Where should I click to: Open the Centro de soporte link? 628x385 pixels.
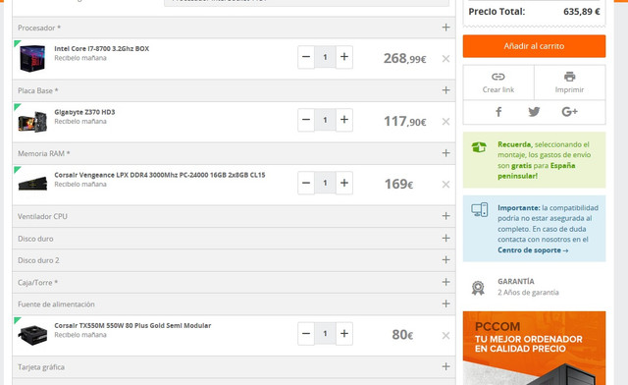(533, 250)
